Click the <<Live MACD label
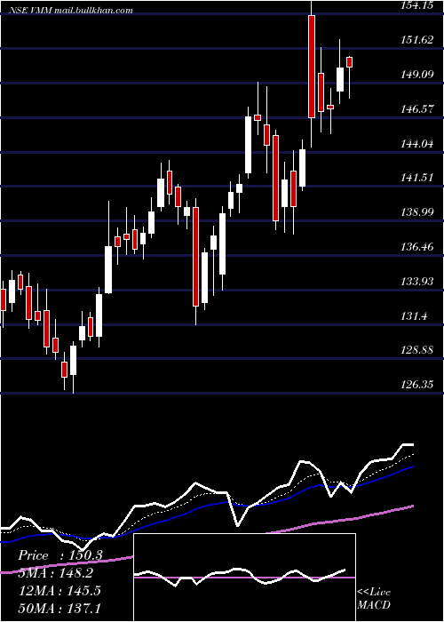The width and height of the screenshot is (444, 622). (x=374, y=598)
